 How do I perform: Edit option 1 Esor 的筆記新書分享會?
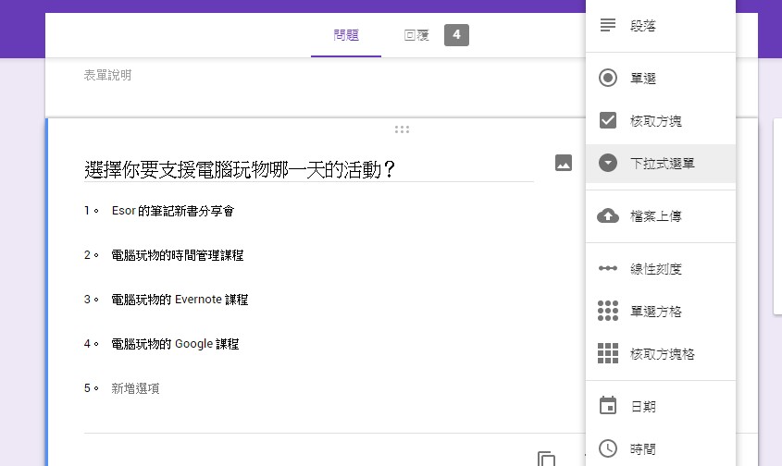click(172, 212)
